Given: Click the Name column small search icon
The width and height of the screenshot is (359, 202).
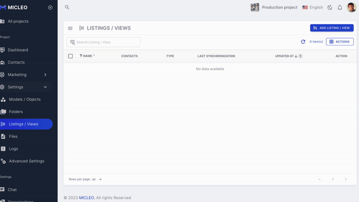Looking at the screenshot, I should point(94,55).
